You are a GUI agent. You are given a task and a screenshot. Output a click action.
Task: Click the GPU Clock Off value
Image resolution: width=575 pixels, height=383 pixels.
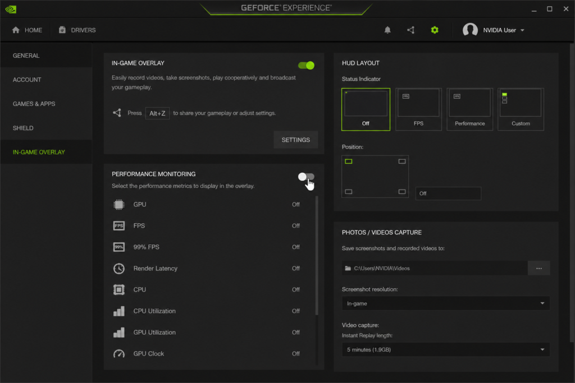(x=295, y=354)
